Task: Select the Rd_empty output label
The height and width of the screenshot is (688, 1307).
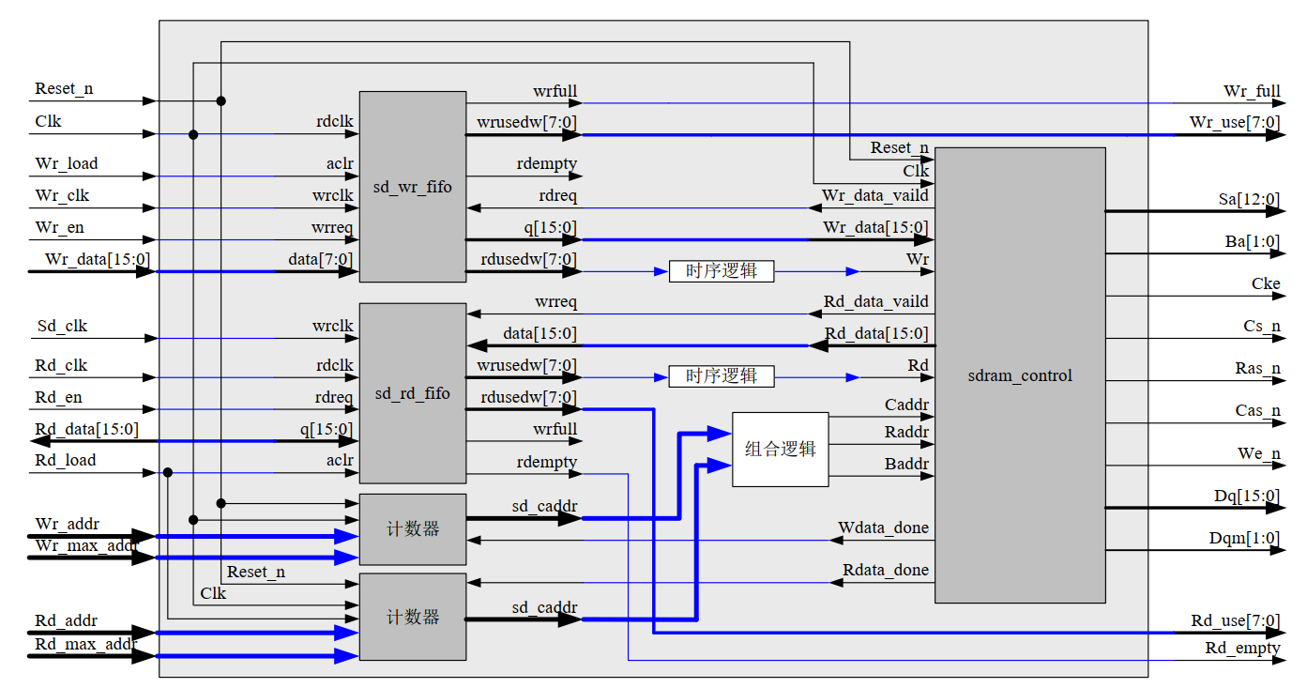Action: [1242, 649]
